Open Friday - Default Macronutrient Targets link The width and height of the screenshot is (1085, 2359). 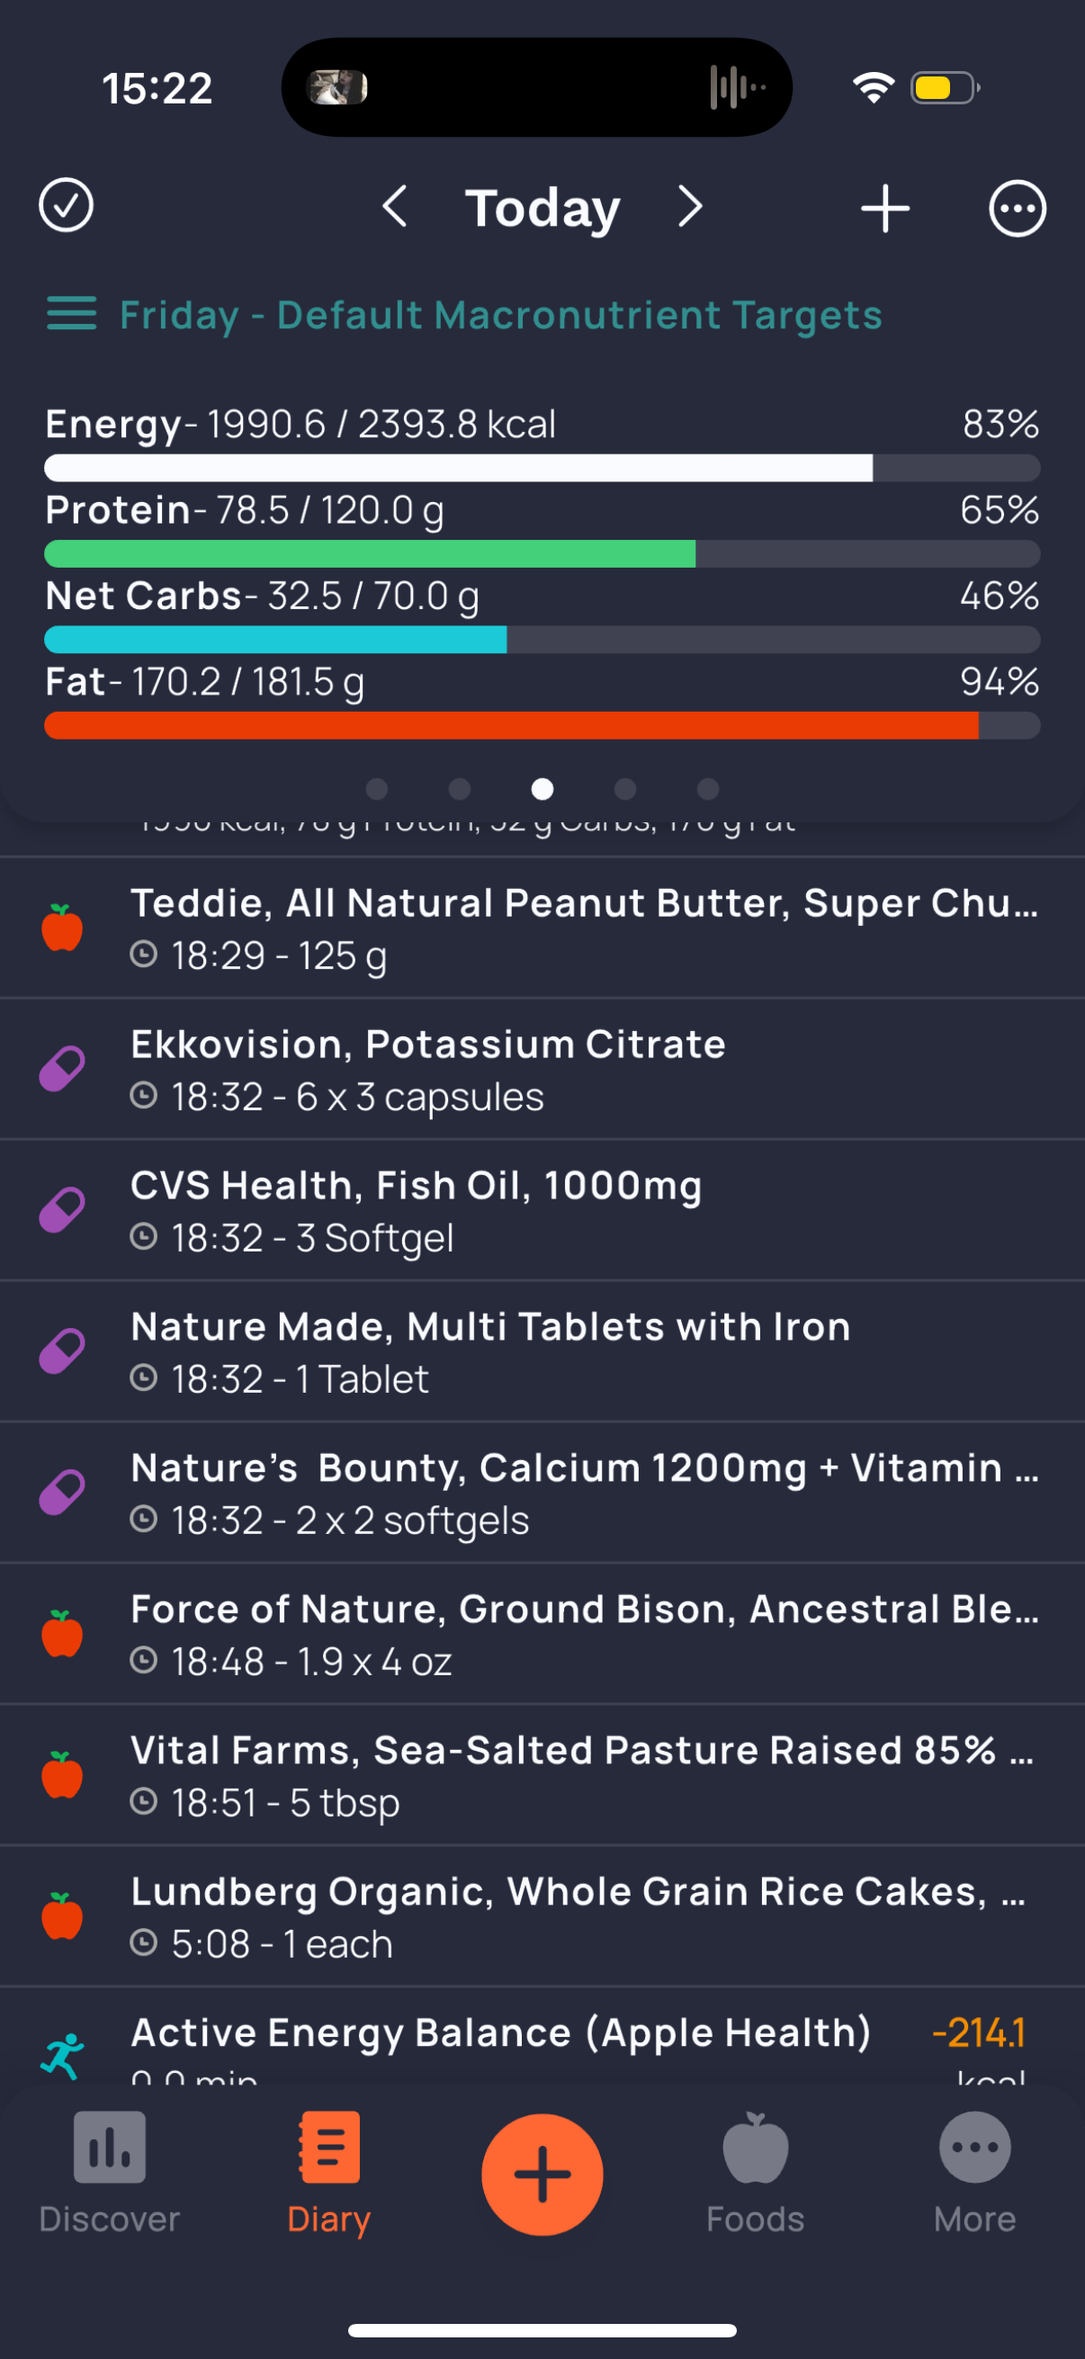[501, 315]
